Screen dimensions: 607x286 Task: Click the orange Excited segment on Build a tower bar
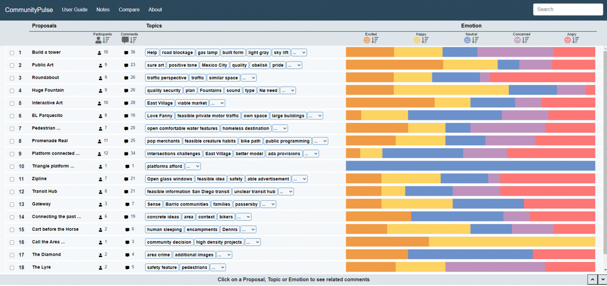(x=369, y=52)
